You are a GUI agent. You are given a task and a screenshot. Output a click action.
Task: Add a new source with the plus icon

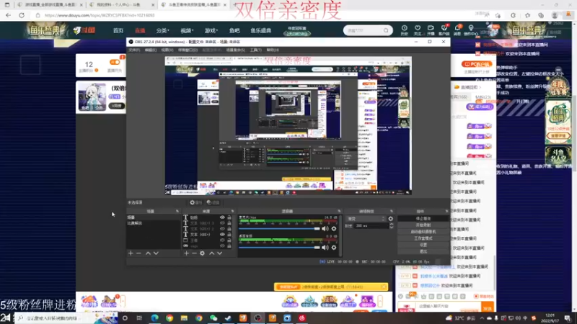[x=187, y=253]
